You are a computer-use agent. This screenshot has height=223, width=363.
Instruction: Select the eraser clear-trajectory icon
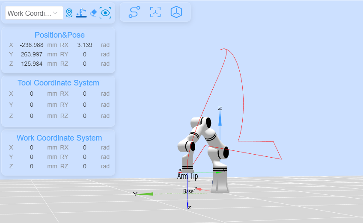[93, 13]
